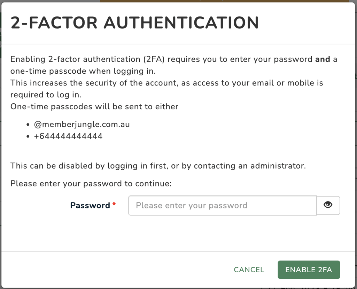Click the green ENABLE 2FA confirmation button

click(309, 269)
